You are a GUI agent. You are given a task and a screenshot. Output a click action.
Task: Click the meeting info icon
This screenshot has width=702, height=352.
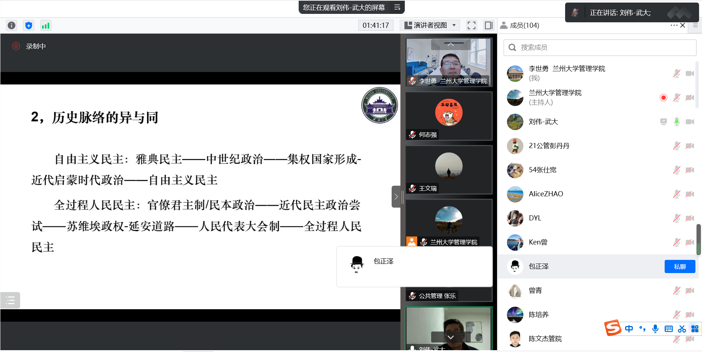click(x=12, y=25)
